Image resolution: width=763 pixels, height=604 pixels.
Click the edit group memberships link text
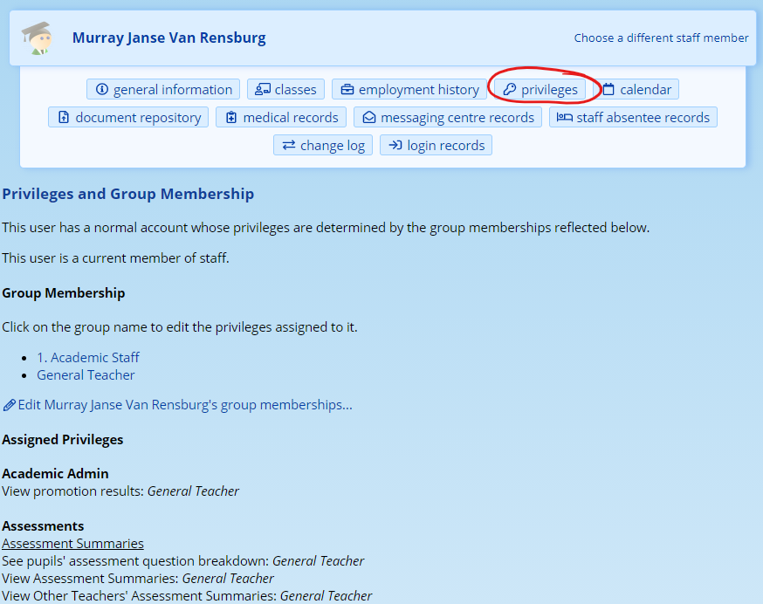click(185, 405)
